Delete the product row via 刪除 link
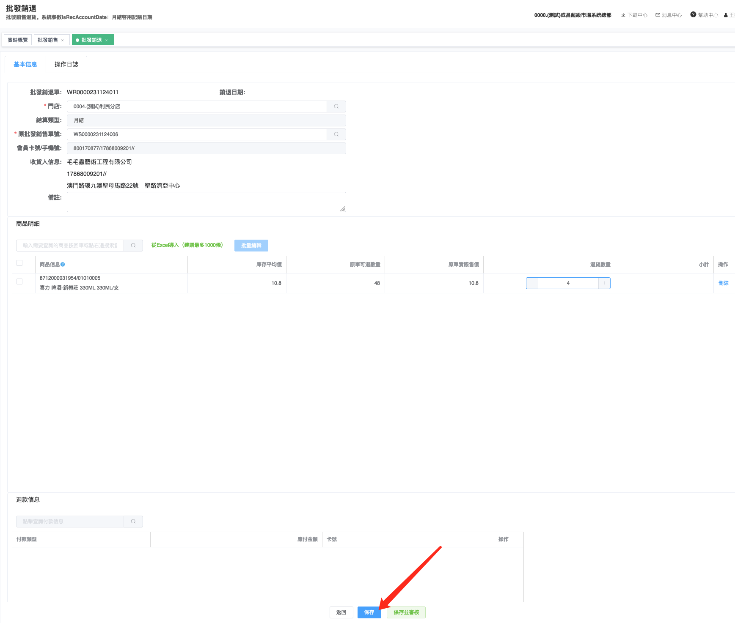The image size is (735, 623). [723, 283]
